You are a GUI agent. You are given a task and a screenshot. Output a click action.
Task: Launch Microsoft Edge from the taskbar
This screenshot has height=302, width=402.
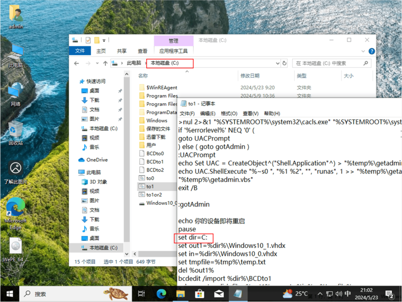(x=161, y=294)
